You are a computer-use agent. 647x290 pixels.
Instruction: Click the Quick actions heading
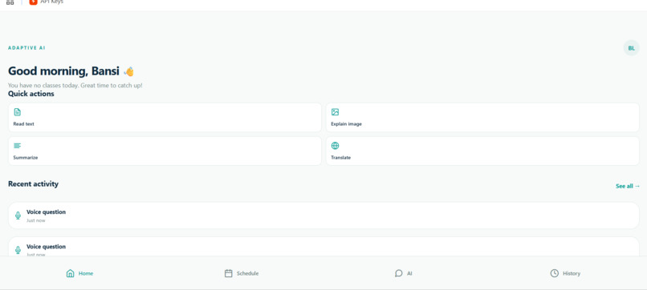(31, 94)
